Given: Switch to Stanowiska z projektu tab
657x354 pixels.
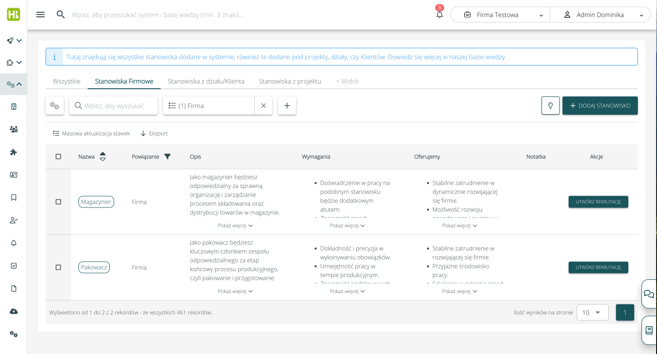Looking at the screenshot, I should [x=290, y=81].
